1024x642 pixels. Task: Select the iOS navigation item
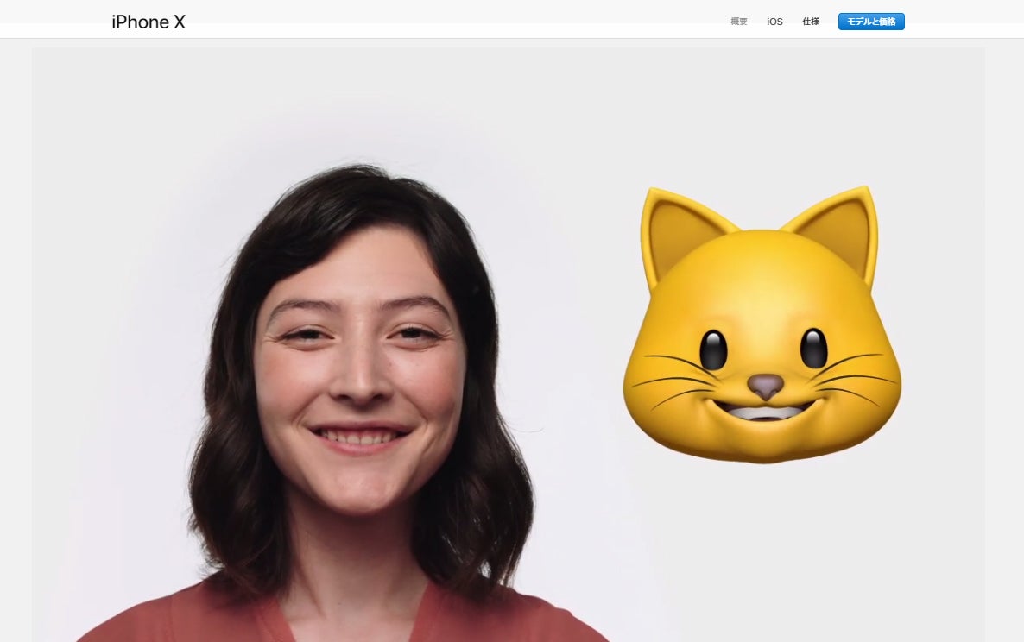(x=774, y=22)
